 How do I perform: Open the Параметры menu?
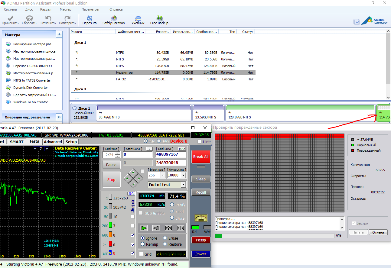[90, 9]
